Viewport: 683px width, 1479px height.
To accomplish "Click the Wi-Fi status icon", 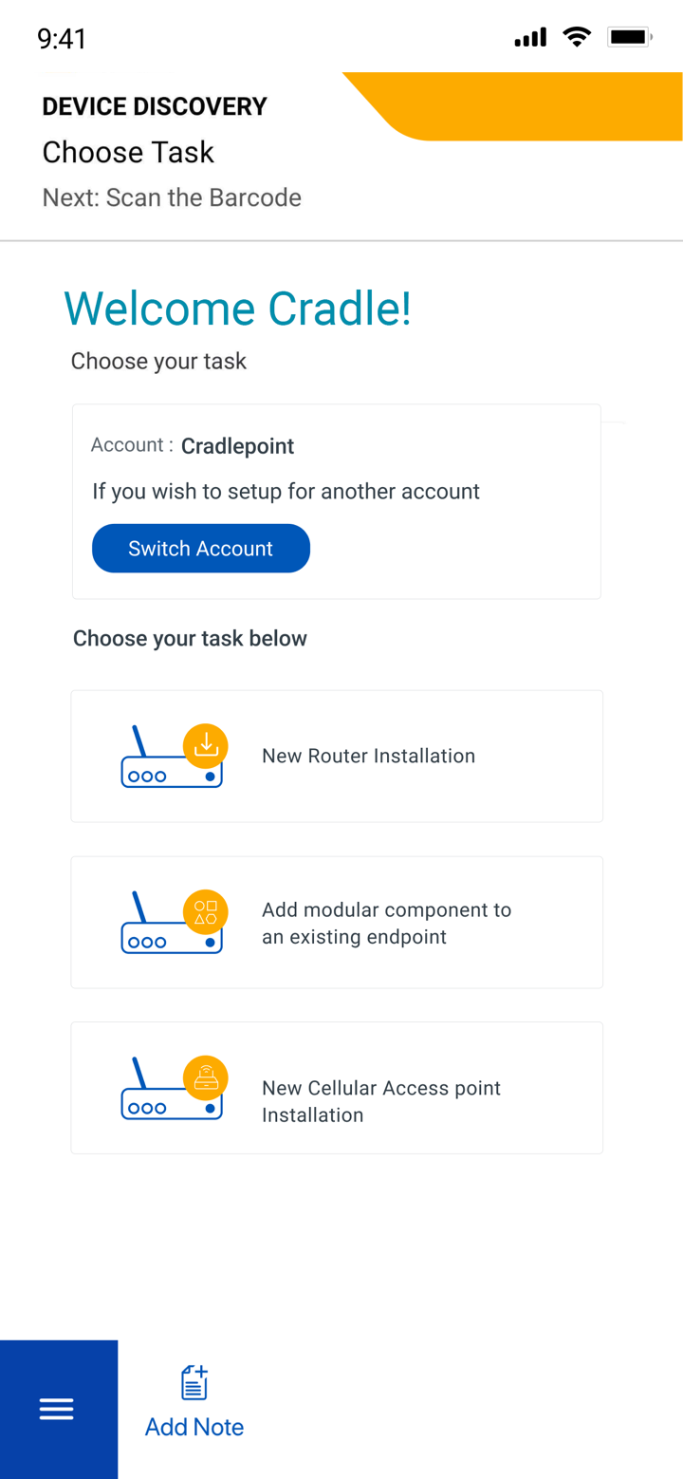I will point(578,37).
